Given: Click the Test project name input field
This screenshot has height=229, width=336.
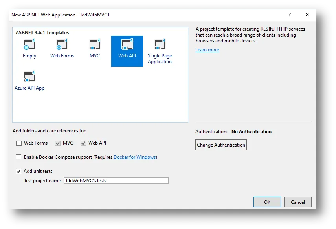Looking at the screenshot, I should click(116, 181).
